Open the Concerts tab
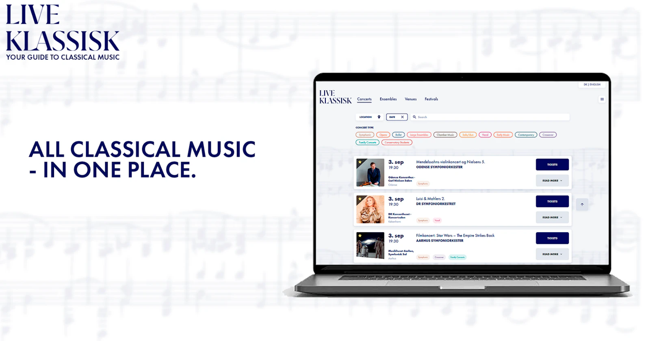This screenshot has height=341, width=650. point(364,99)
